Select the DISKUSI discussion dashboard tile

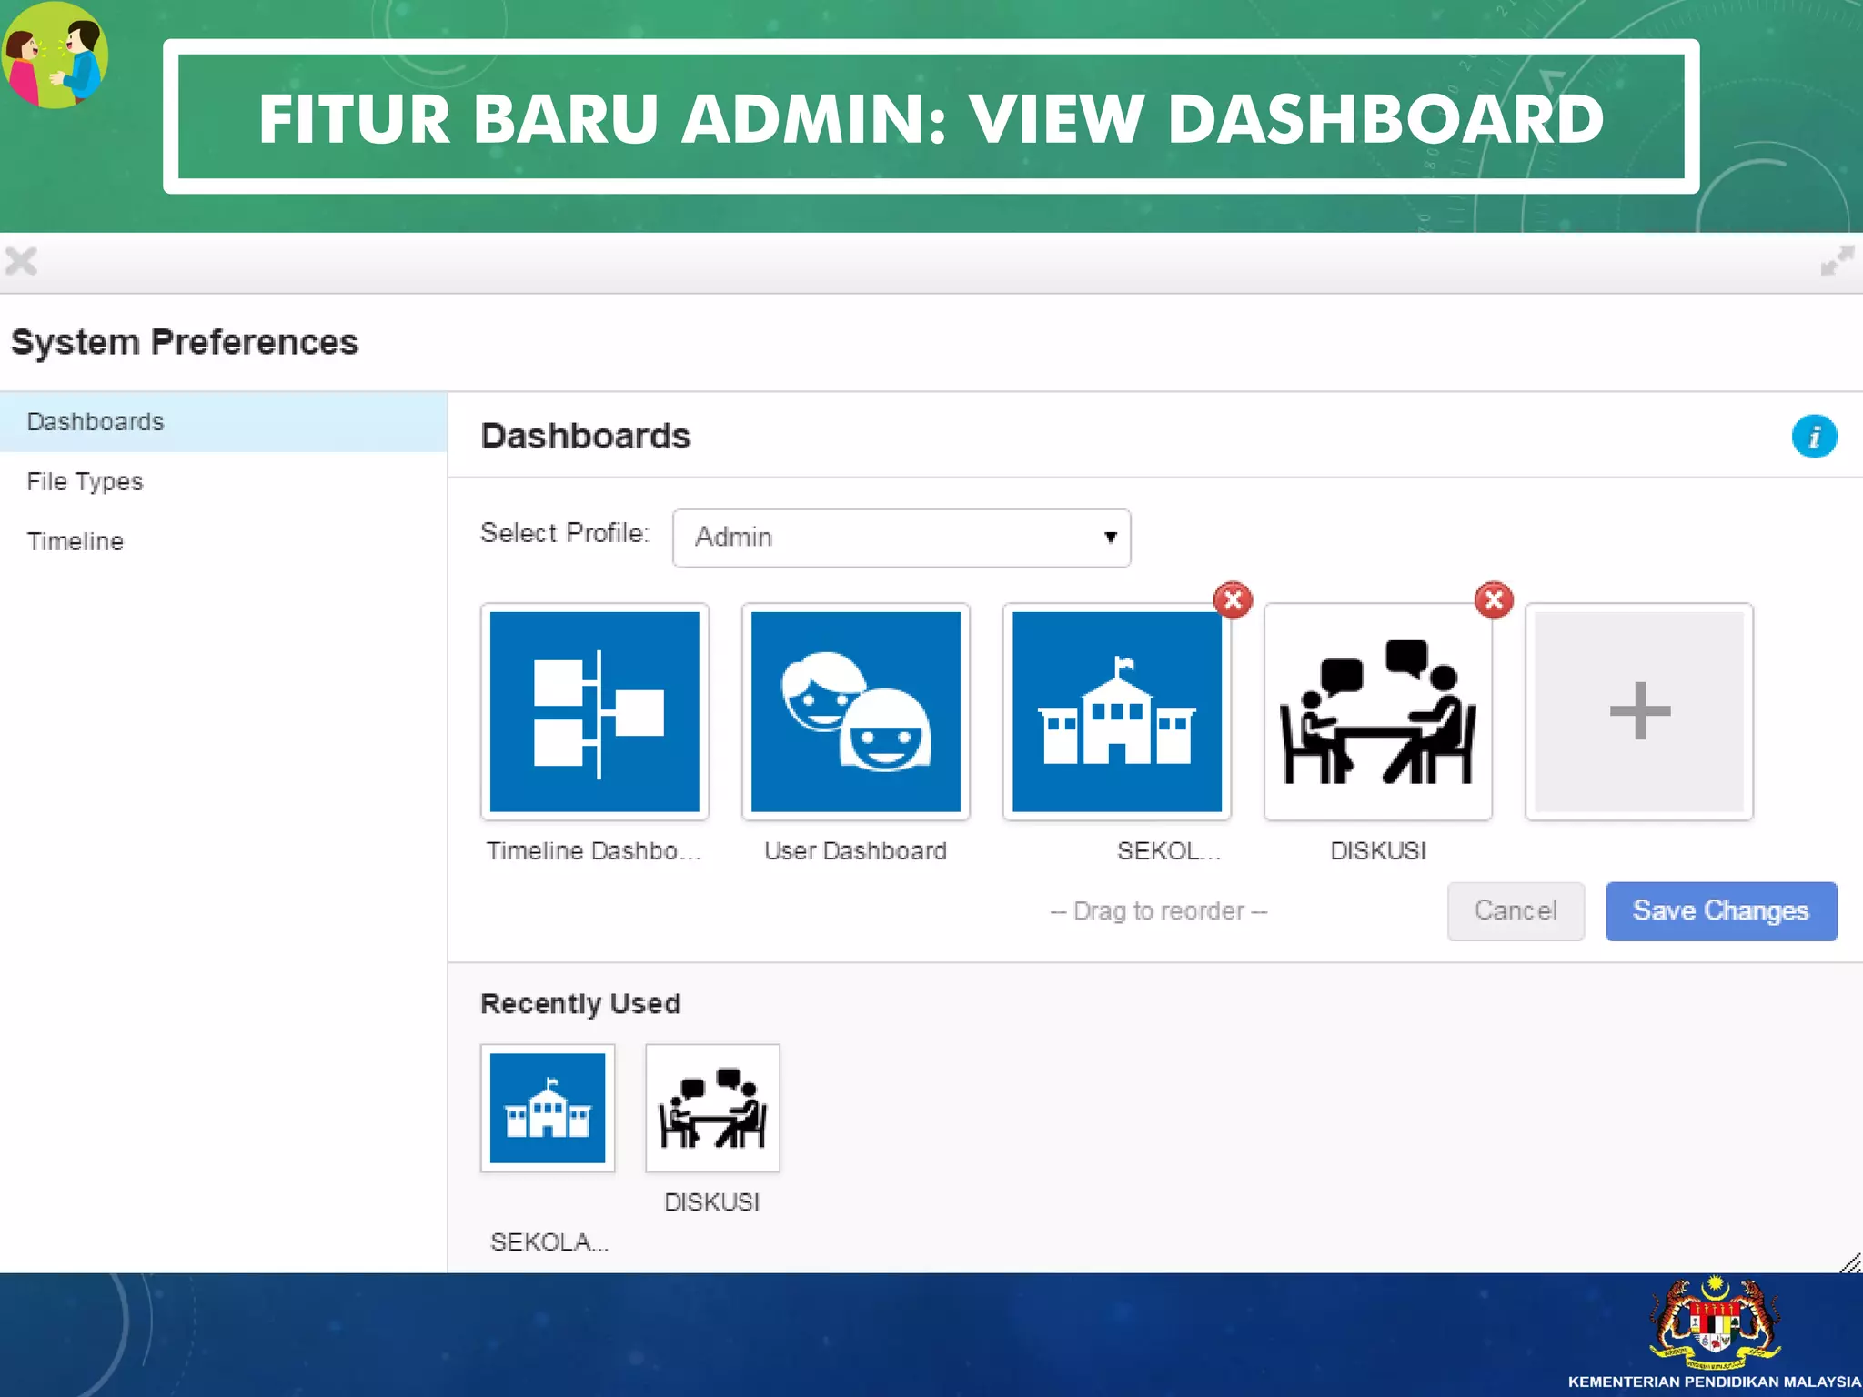point(1377,711)
